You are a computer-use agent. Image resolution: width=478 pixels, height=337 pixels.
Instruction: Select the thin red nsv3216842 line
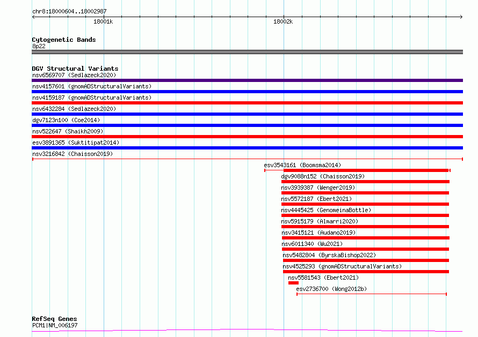tap(247, 159)
